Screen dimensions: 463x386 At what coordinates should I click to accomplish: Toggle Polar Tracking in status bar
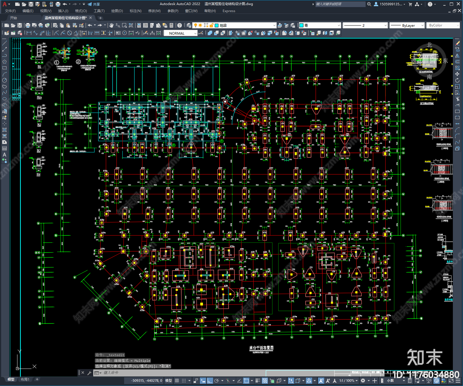pyautogui.click(x=216, y=380)
